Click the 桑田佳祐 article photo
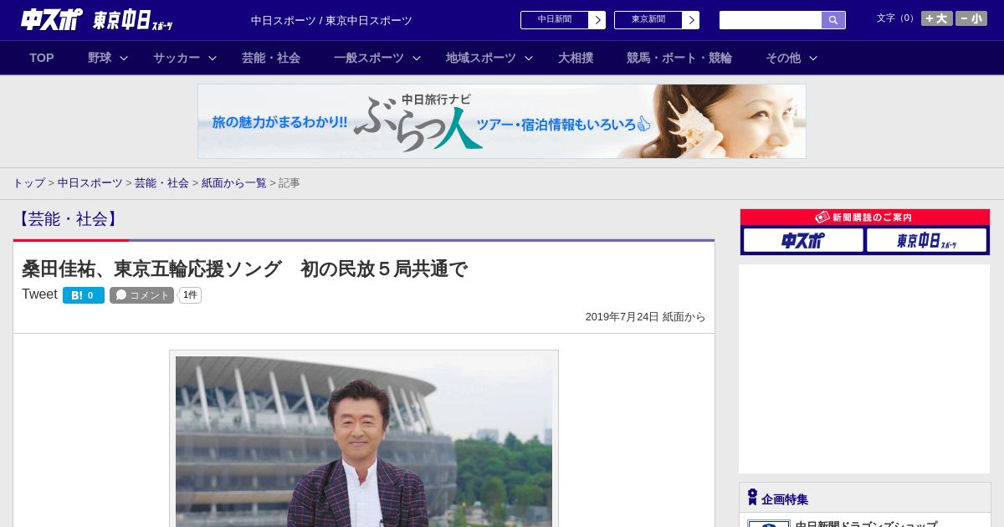Screen dimensions: 1004x527 [x=364, y=441]
